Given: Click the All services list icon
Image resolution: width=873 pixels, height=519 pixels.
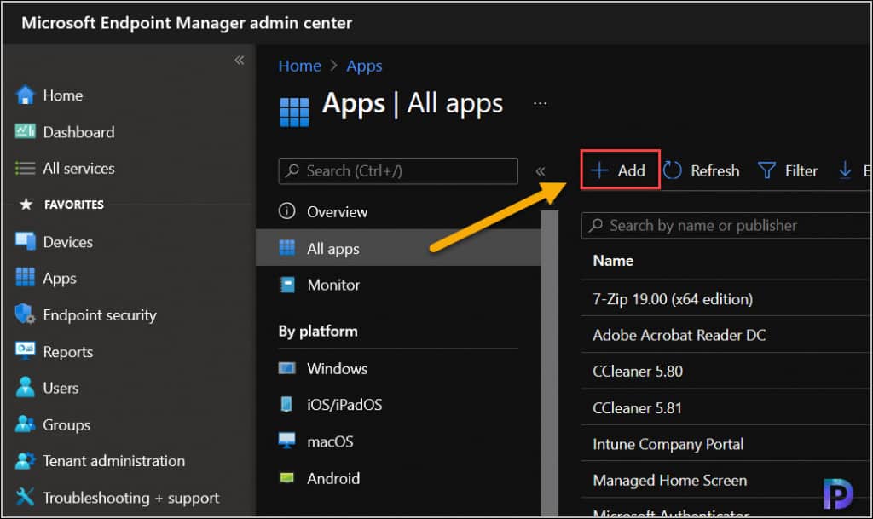Looking at the screenshot, I should [25, 168].
